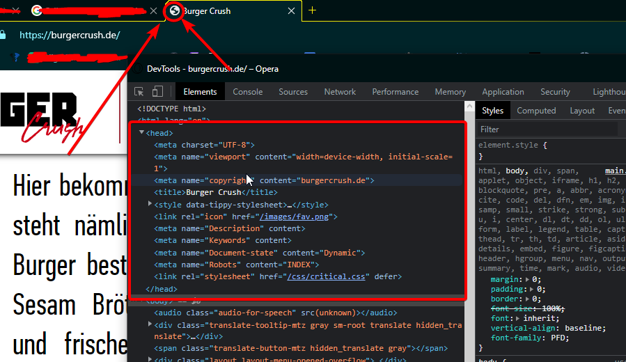Collapse the head element node
Image resolution: width=626 pixels, height=362 pixels.
[x=142, y=132]
